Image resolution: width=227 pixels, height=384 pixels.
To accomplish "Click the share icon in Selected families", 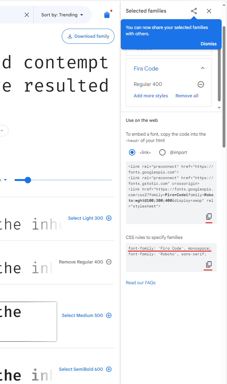I will pos(194,11).
